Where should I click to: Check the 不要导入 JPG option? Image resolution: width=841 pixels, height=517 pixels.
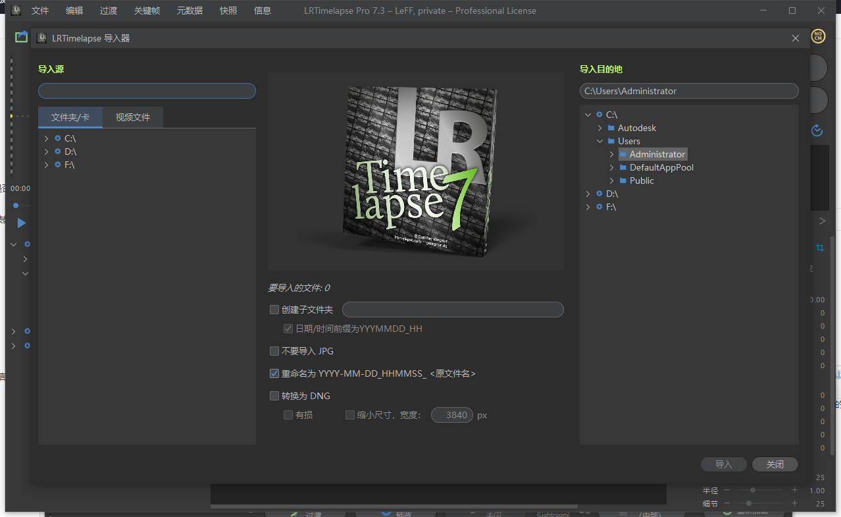click(274, 351)
